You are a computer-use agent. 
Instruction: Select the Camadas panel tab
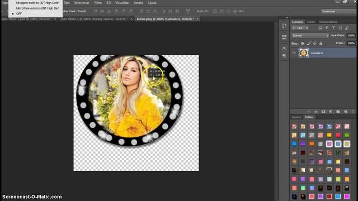click(x=297, y=22)
